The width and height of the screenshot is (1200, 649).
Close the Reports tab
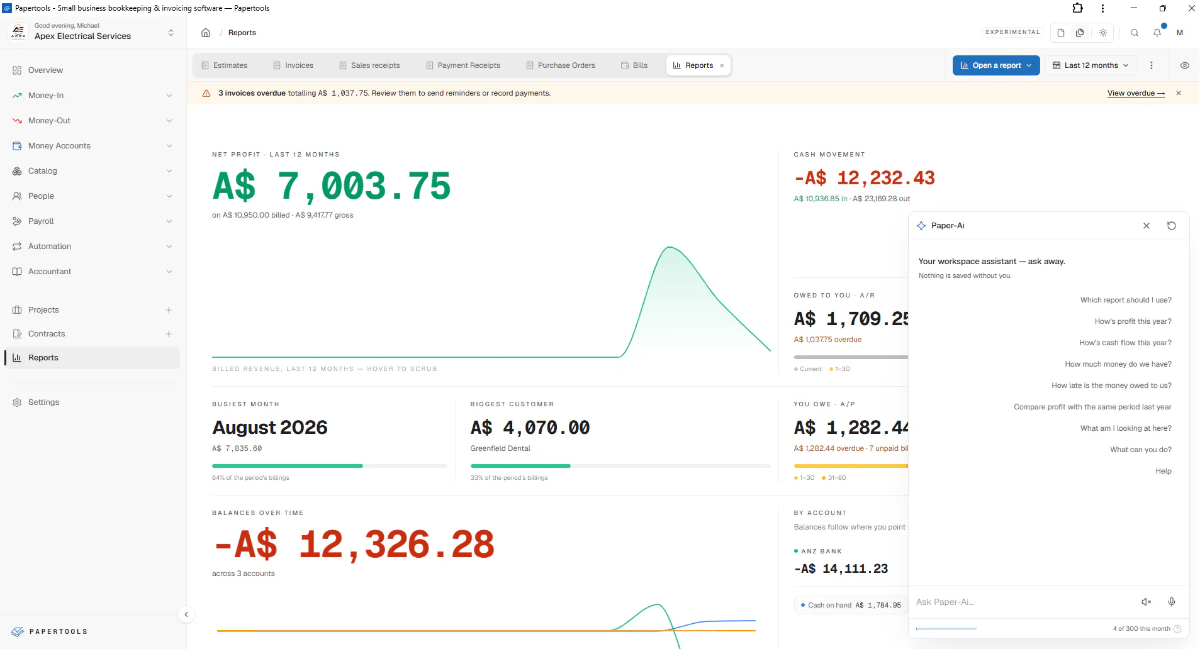click(722, 65)
